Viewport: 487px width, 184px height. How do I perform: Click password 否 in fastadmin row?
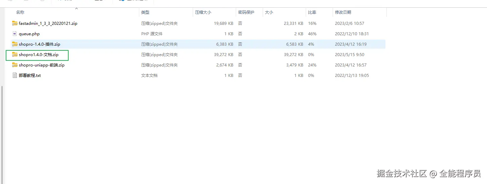click(240, 24)
